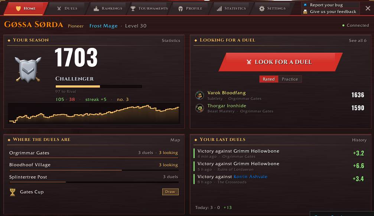Click the Challenger rank progress bar
374x216 pixels.
[x=98, y=86]
